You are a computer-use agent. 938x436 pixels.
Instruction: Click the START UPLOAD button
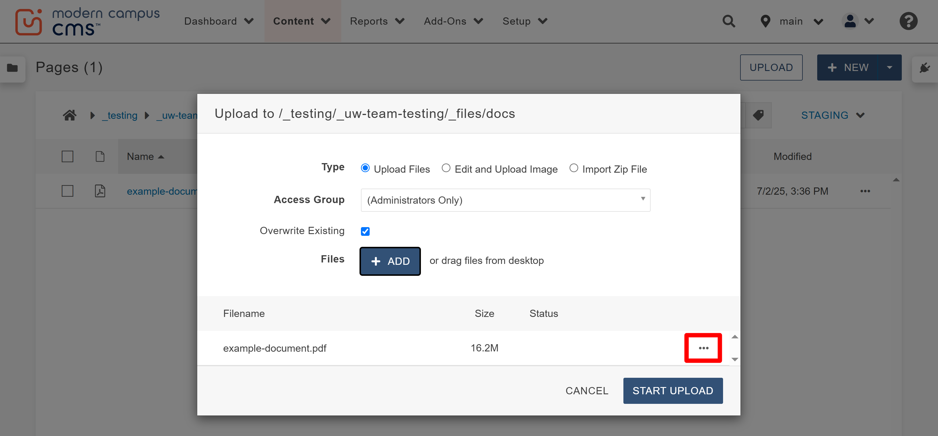point(673,391)
